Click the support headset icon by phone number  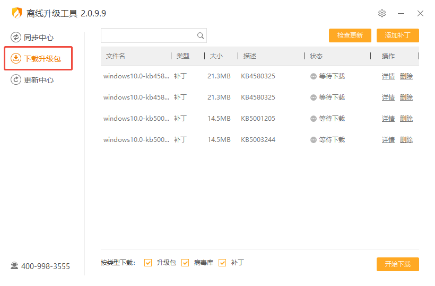coord(14,266)
